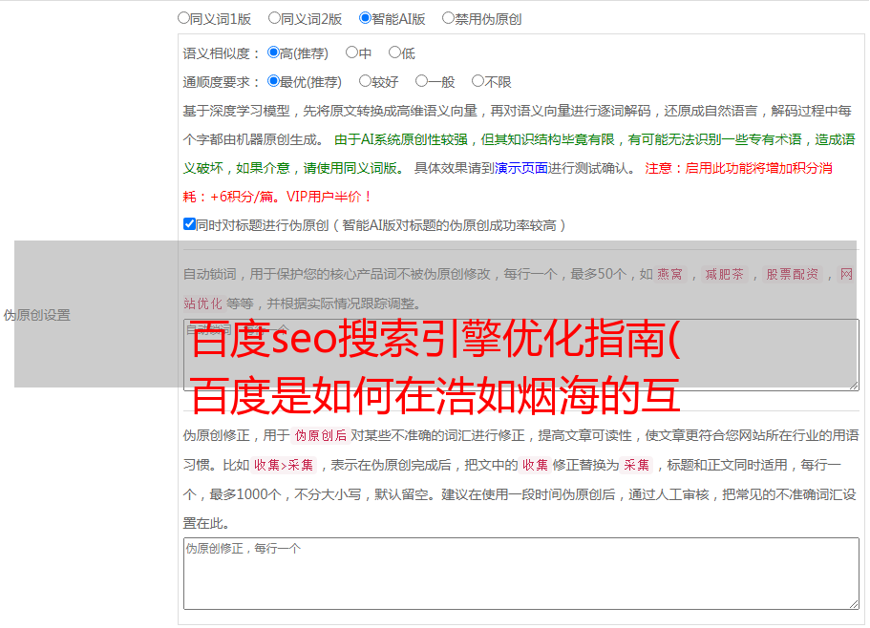
Task: Click the 通顺度要求 label
Action: [222, 82]
